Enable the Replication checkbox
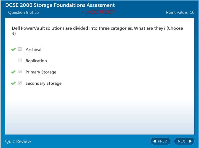Image resolution: width=199 pixels, height=148 pixels. (20, 61)
